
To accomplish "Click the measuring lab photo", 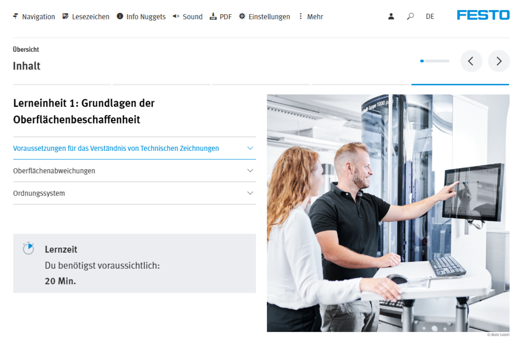I will 388,213.
